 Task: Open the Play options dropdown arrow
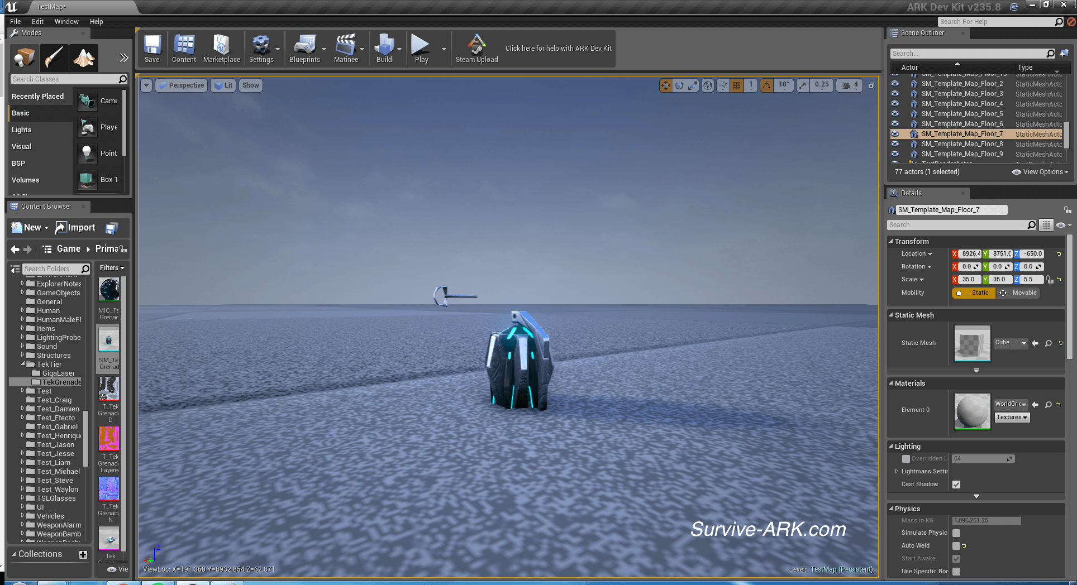pyautogui.click(x=444, y=49)
